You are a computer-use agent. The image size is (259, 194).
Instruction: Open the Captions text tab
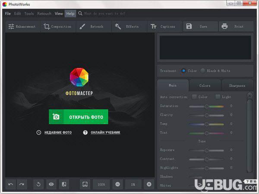(x=165, y=26)
